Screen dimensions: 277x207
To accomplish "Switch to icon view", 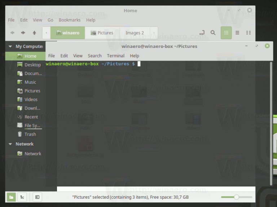I will 226,33.
